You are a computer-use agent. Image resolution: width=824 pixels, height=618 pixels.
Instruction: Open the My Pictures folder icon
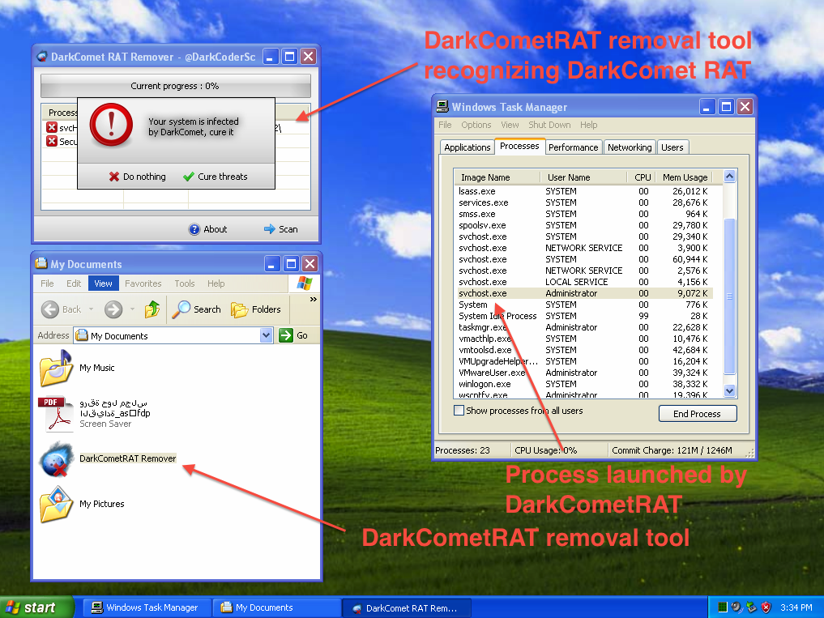point(55,504)
